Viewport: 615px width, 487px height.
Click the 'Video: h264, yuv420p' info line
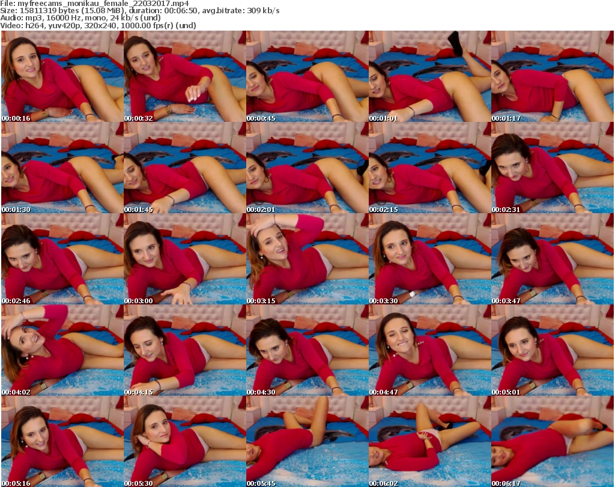[x=98, y=25]
